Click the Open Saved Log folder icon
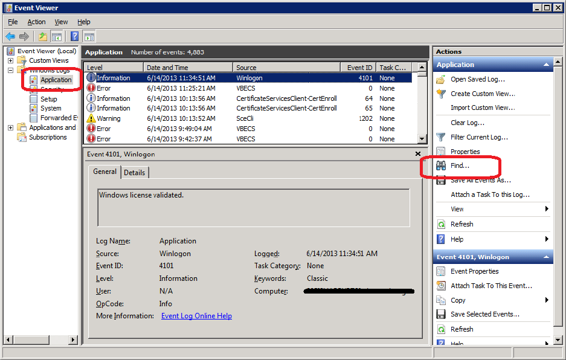This screenshot has width=566, height=360. pos(441,79)
